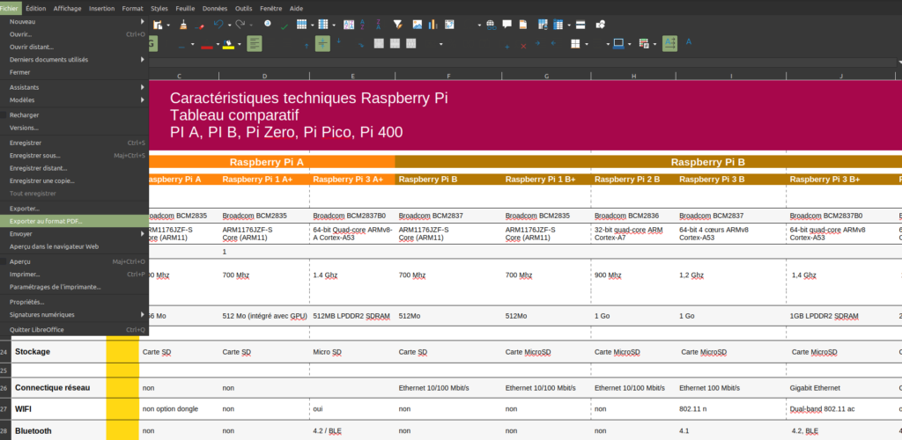
Task: Undo the last action with undo arrow
Action: coord(218,25)
